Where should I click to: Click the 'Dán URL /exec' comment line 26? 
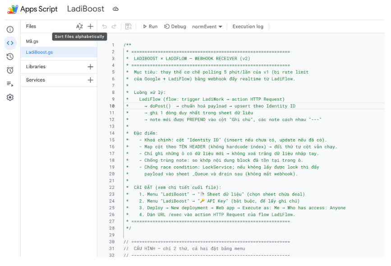coord(217,215)
